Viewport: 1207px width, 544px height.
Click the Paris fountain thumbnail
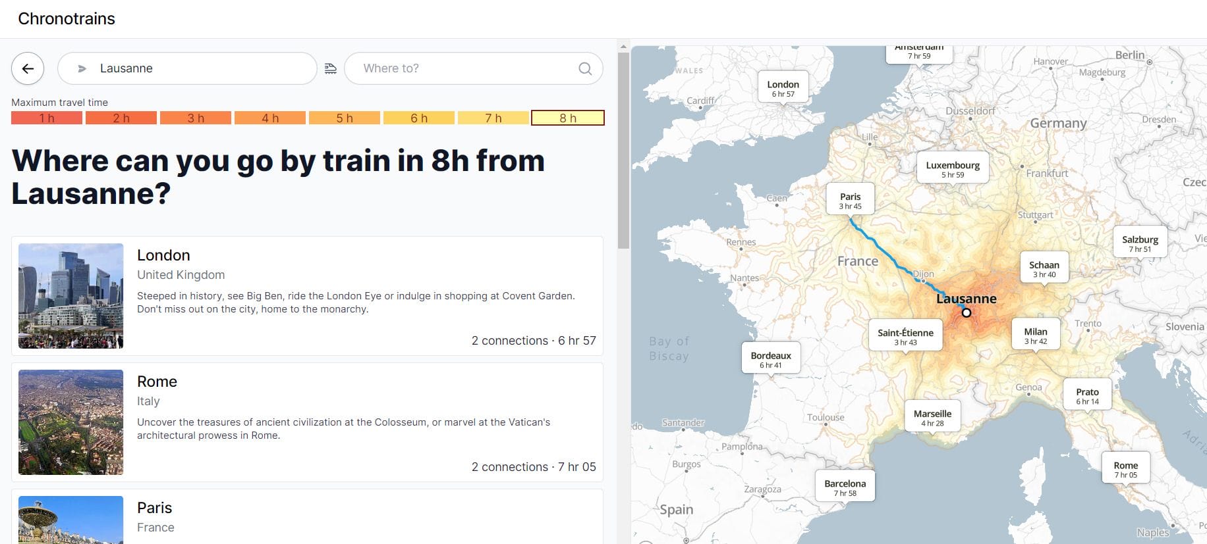point(71,520)
